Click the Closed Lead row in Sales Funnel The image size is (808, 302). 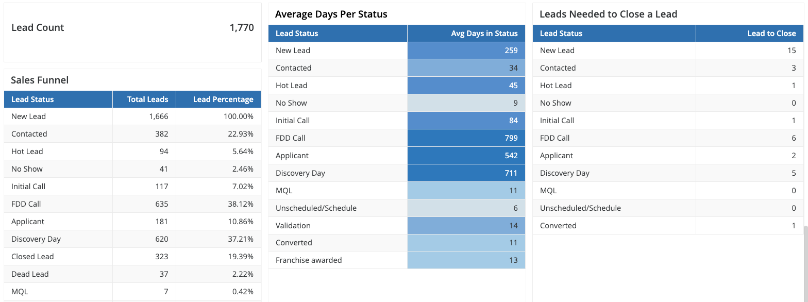[x=32, y=257]
